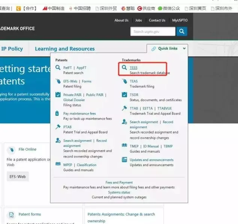Screen dimensions: 238x224
Task: Open the EFS-Web link in Quick links
Action: (x=70, y=81)
